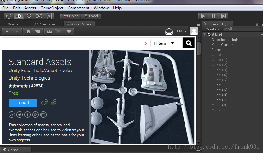
Task: Open the download manager
Action: coord(49,31)
